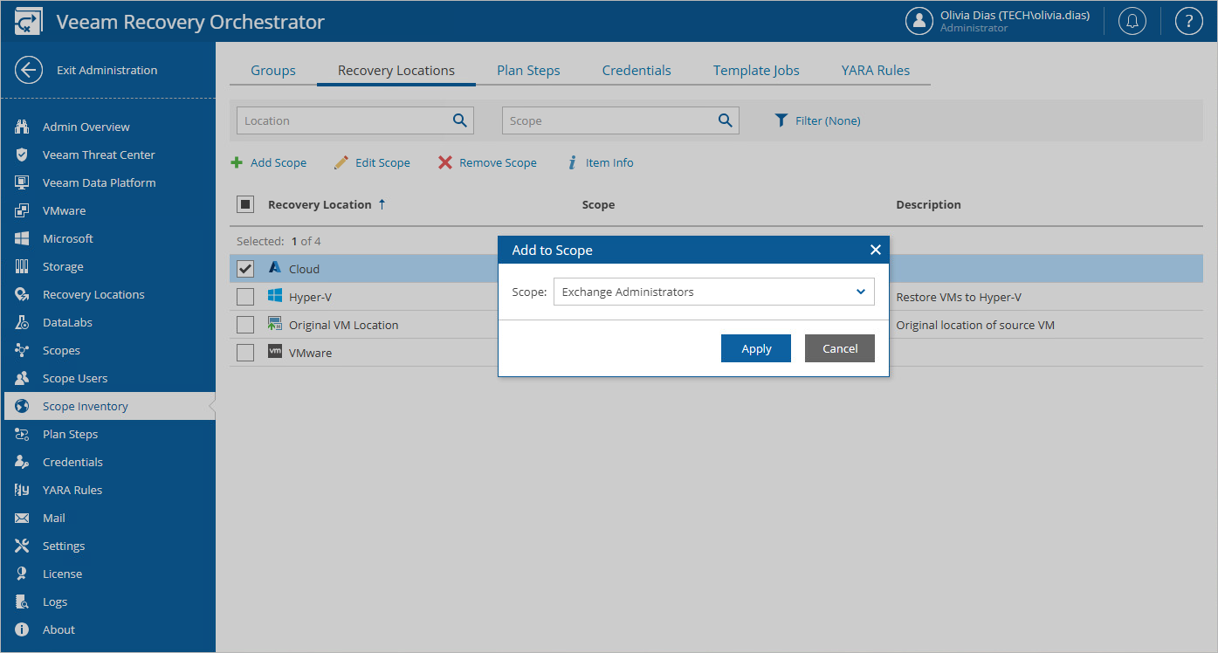
Task: Open the Scope dropdown showing Exchange Administrators
Action: click(x=714, y=292)
